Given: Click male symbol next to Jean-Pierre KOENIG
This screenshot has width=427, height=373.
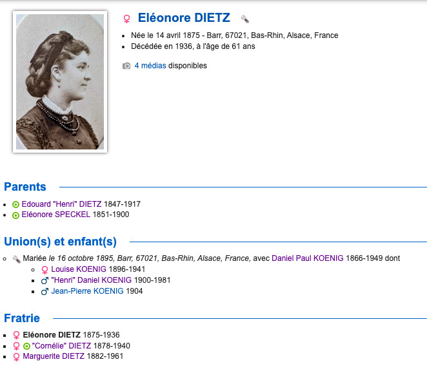Looking at the screenshot, I should tap(45, 291).
